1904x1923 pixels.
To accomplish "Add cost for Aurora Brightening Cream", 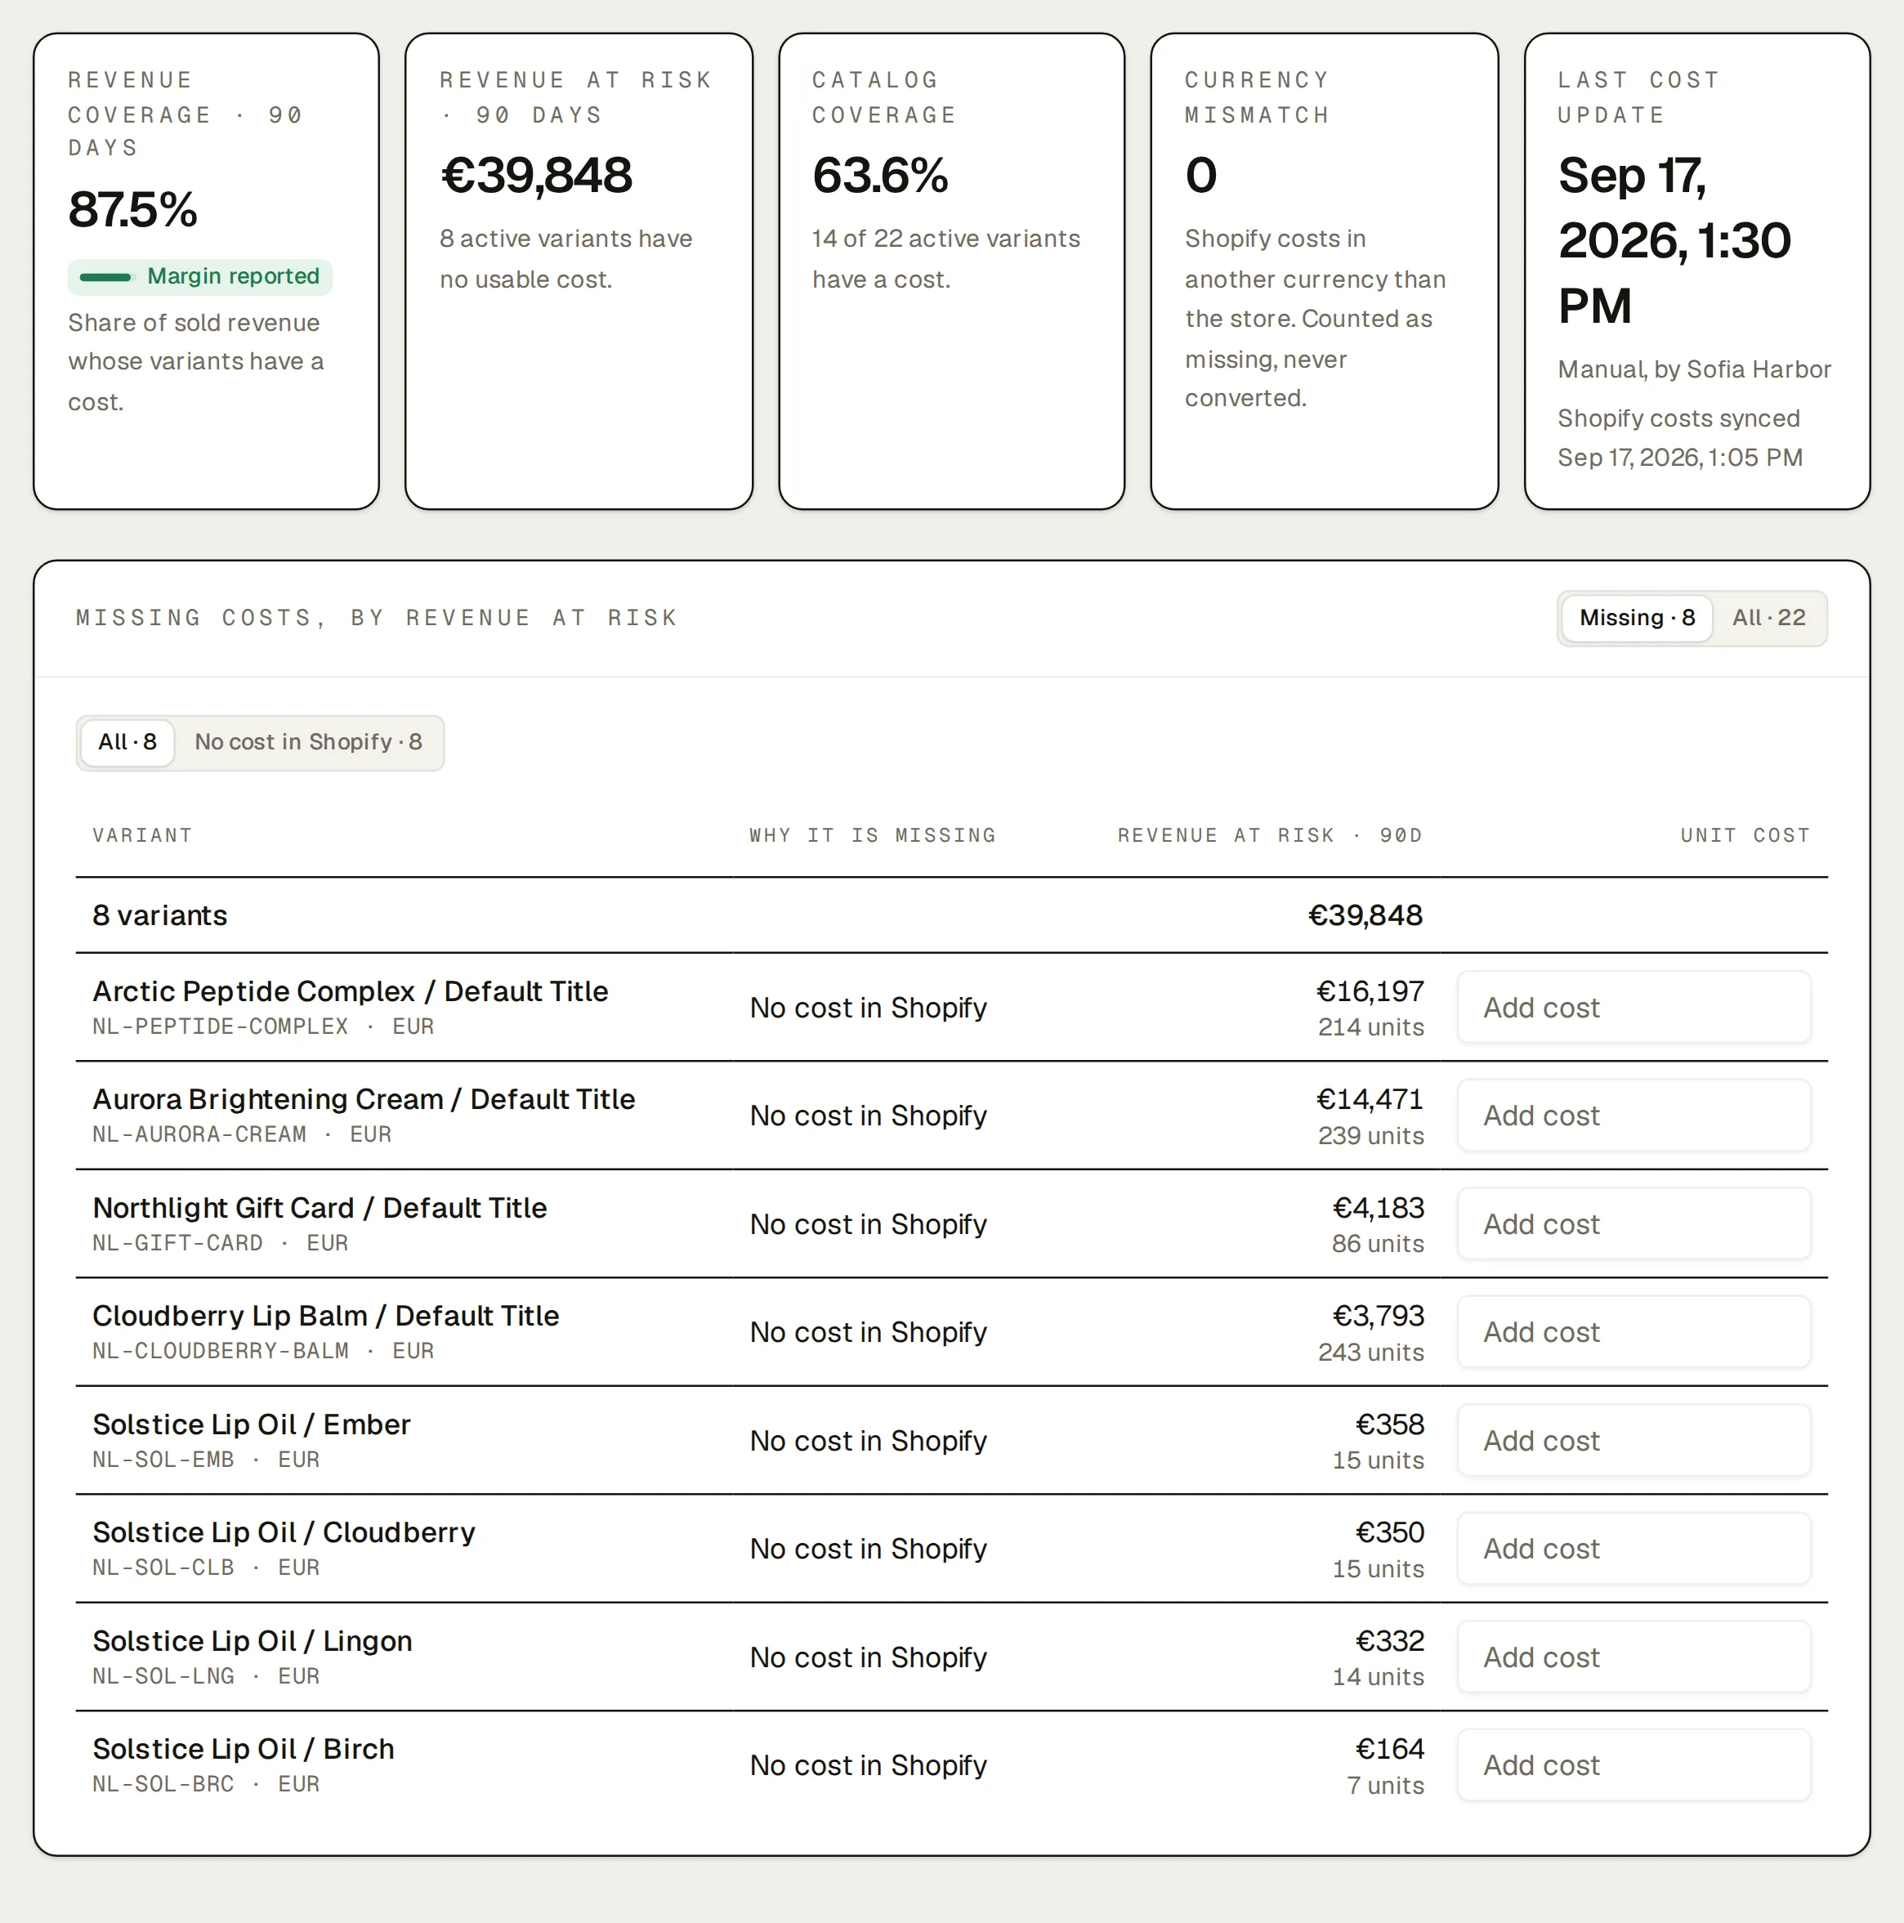I will [x=1634, y=1116].
